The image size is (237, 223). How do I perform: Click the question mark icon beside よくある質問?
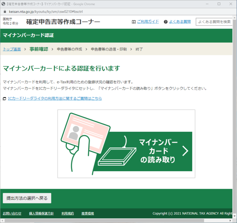166,22
